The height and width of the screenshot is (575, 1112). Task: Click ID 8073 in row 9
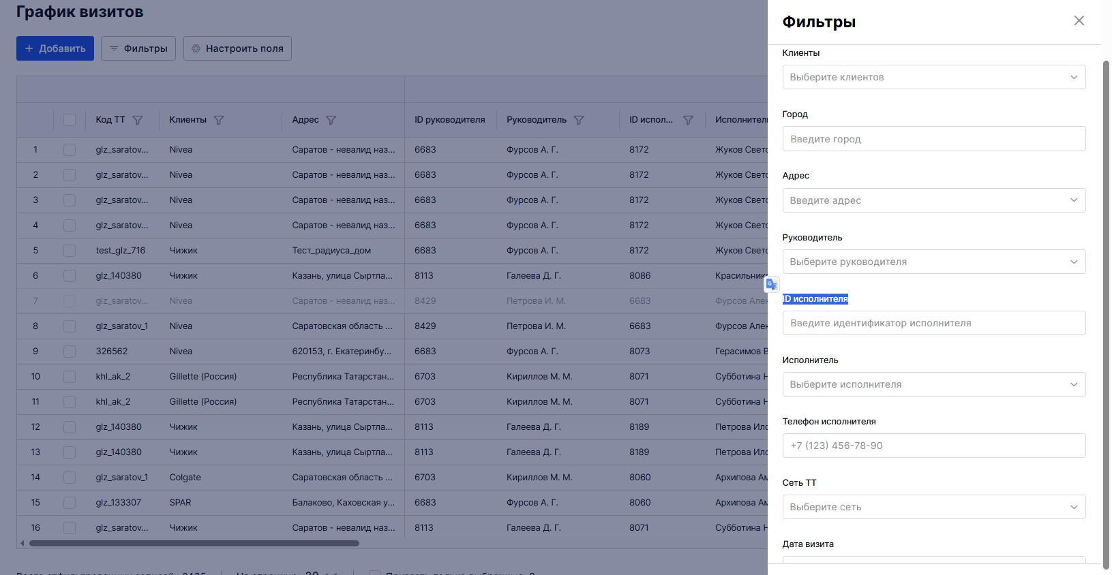tap(640, 352)
